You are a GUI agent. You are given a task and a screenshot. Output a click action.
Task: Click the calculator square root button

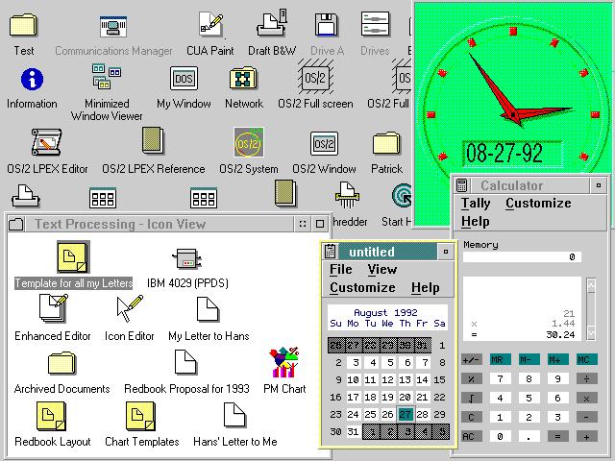(x=472, y=398)
